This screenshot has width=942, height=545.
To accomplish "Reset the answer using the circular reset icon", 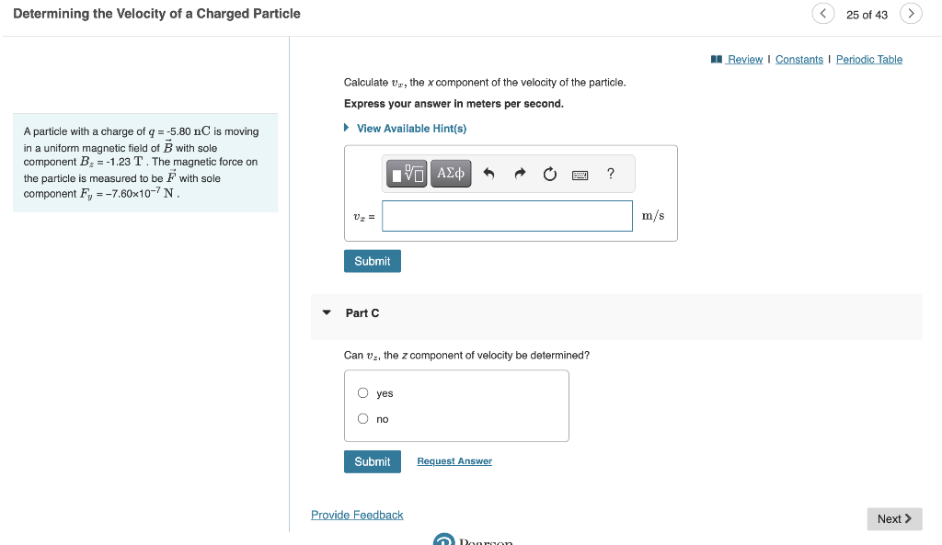I will 549,173.
